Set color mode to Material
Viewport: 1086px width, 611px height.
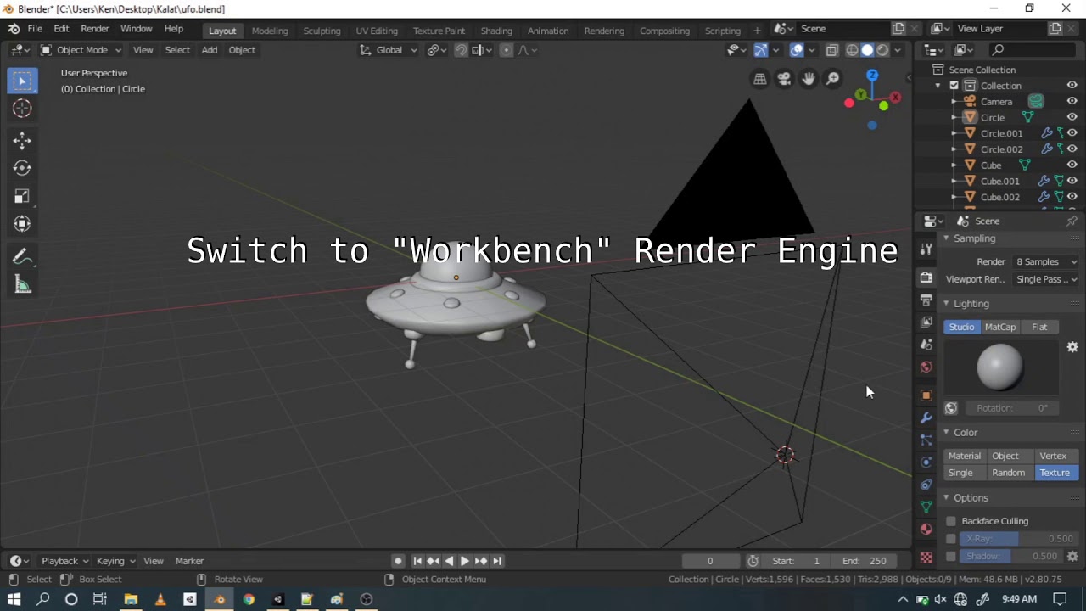pyautogui.click(x=965, y=456)
